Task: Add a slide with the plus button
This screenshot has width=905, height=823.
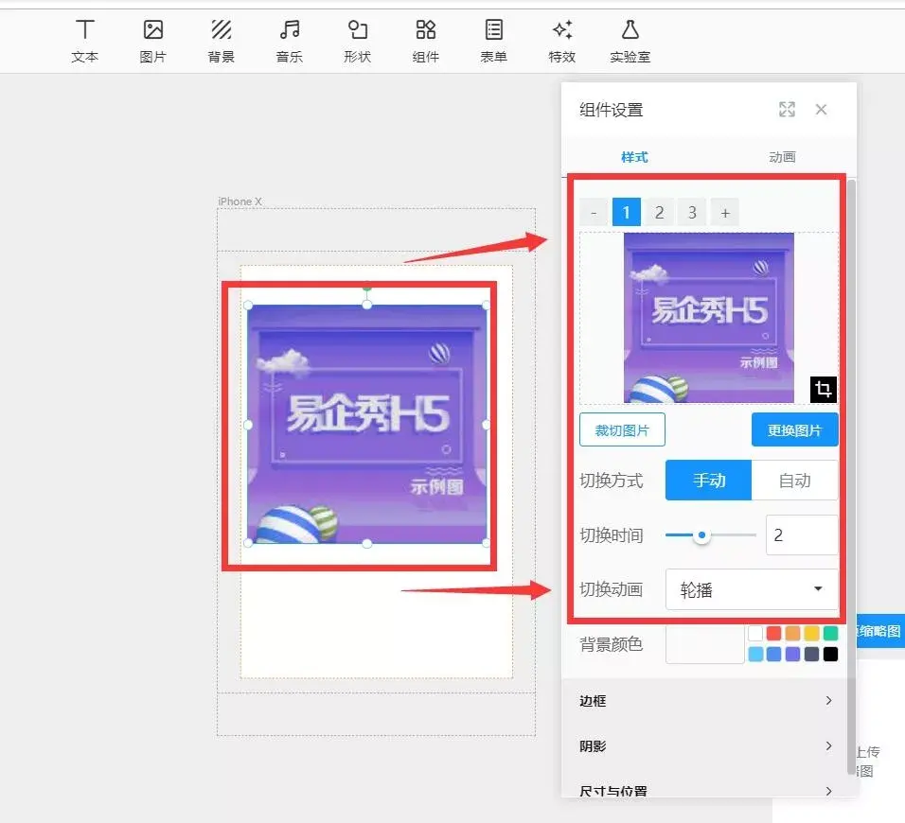Action: pyautogui.click(x=725, y=213)
